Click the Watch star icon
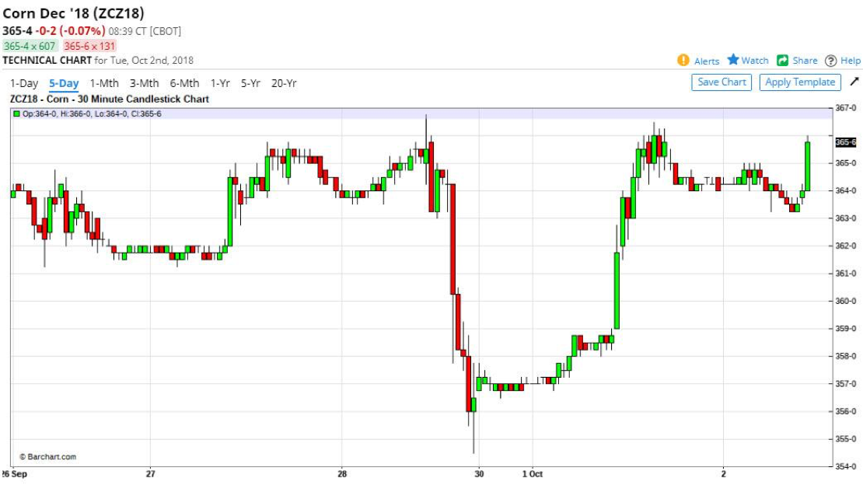The width and height of the screenshot is (863, 492). point(732,59)
